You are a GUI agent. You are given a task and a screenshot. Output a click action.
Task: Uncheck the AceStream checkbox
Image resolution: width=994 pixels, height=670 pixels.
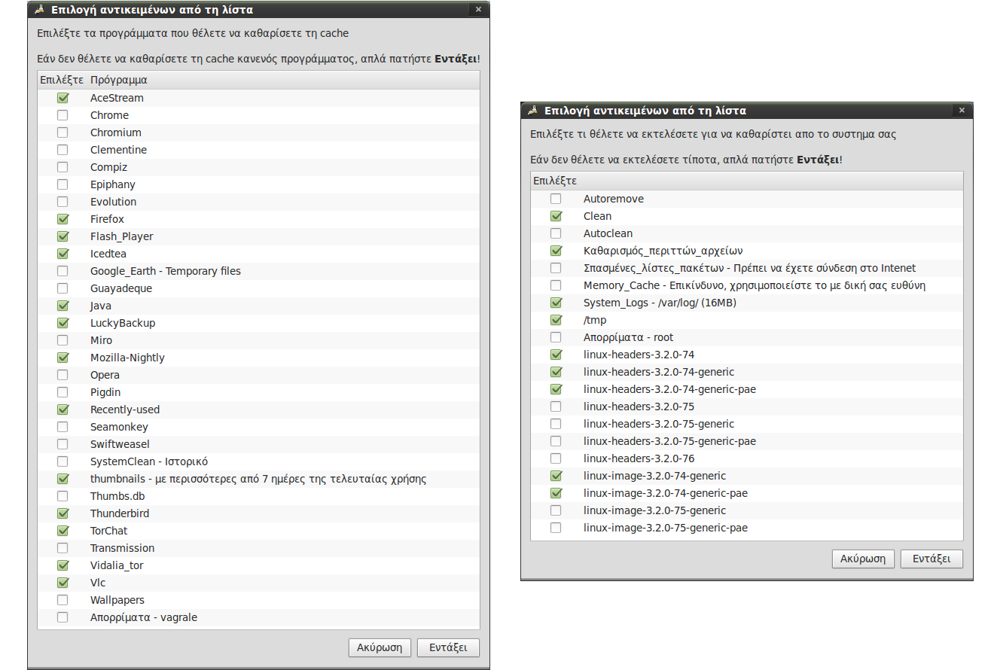pyautogui.click(x=63, y=98)
